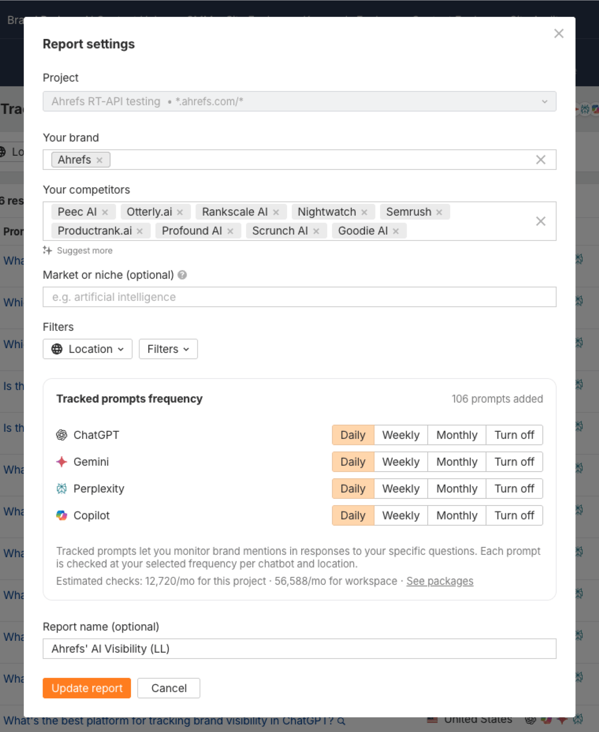The height and width of the screenshot is (732, 599).
Task: Click the ChatGPT logo icon
Action: click(61, 435)
